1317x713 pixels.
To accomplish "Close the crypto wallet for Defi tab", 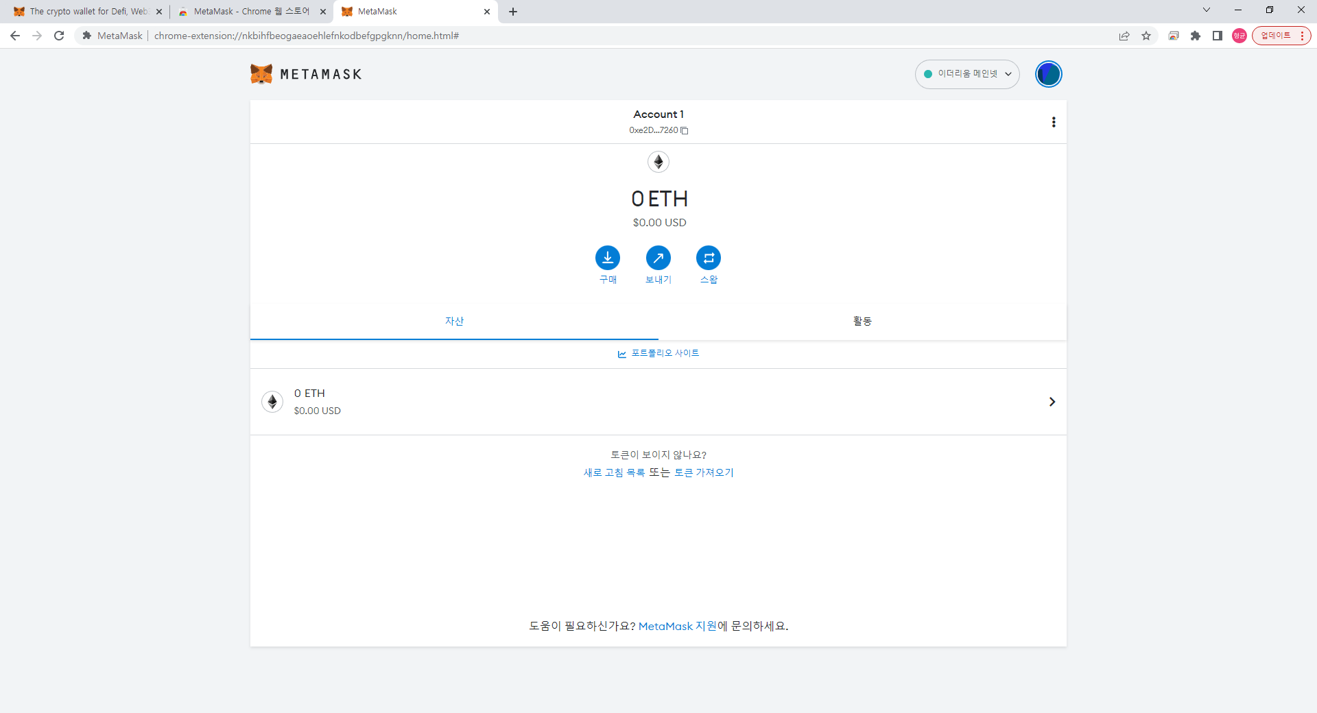I will click(159, 12).
